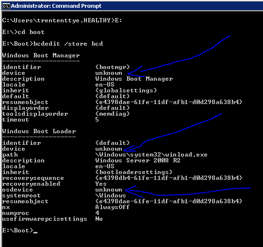263x247 pixels.
Task: Click the usefirmwarepcisettings No value
Action: [99, 219]
